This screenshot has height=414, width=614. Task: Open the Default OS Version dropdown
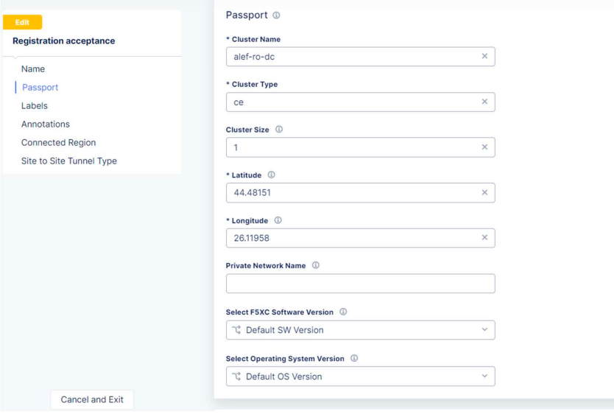(x=360, y=376)
